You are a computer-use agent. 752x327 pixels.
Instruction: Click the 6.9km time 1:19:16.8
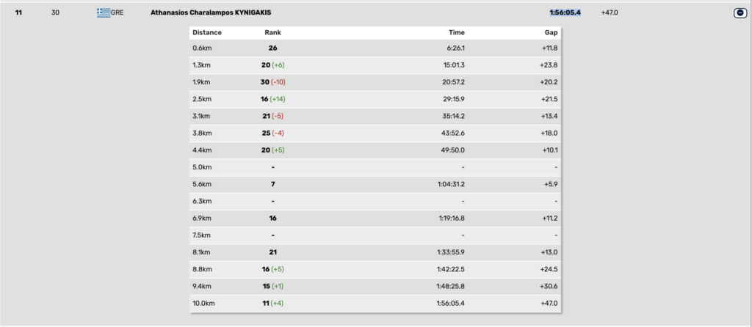tap(452, 218)
